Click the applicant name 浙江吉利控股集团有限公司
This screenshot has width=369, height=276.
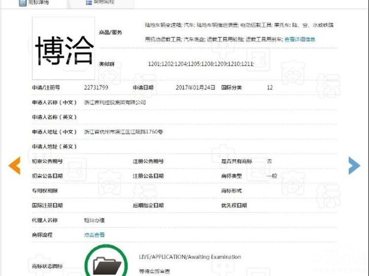[115, 102]
